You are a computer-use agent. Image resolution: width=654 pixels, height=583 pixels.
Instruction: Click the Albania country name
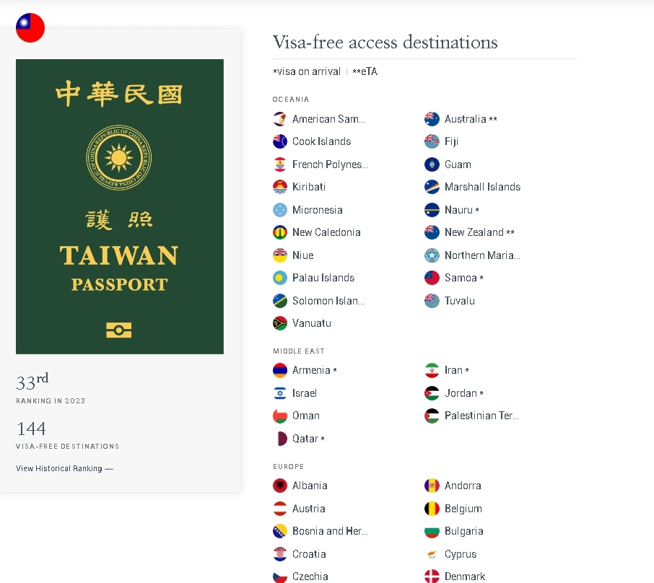point(310,486)
